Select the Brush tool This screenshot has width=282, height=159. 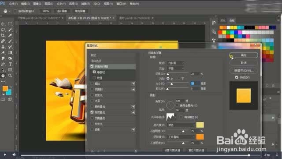tap(10, 41)
